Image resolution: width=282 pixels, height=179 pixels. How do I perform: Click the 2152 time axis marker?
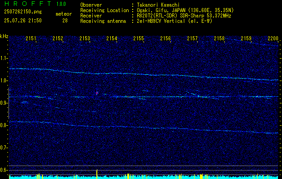[x=58, y=38]
